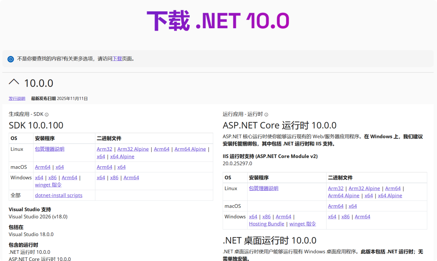
Task: Click the IIS version 20.0.25297.0 text
Action: tap(237, 163)
